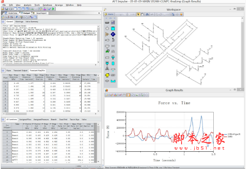
Task: Click the print toolbar icon
Action: point(10,9)
